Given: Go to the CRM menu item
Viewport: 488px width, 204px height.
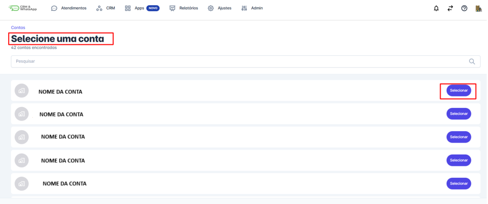Looking at the screenshot, I should click(x=105, y=8).
